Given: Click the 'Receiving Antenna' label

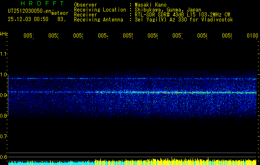Looking at the screenshot, I should tap(98, 20).
